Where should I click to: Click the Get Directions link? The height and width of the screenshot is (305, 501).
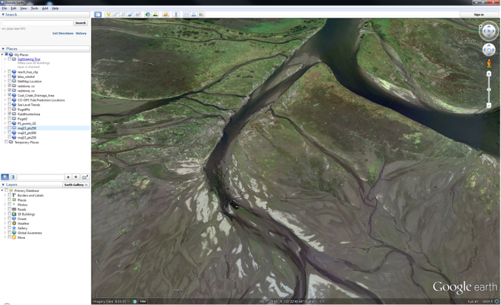[63, 33]
